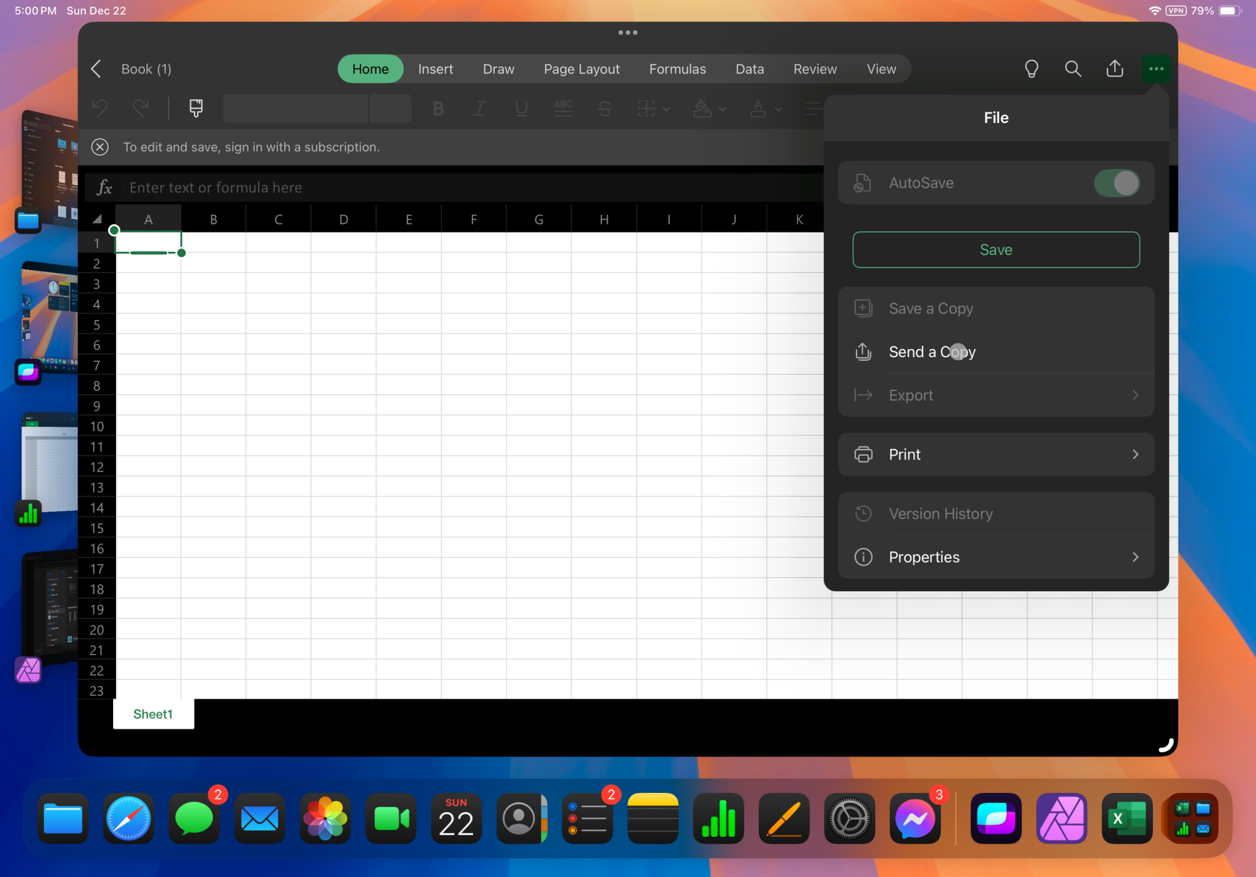Viewport: 1256px width, 877px height.
Task: Click the lightbulb Tell Me icon
Action: 1031,69
